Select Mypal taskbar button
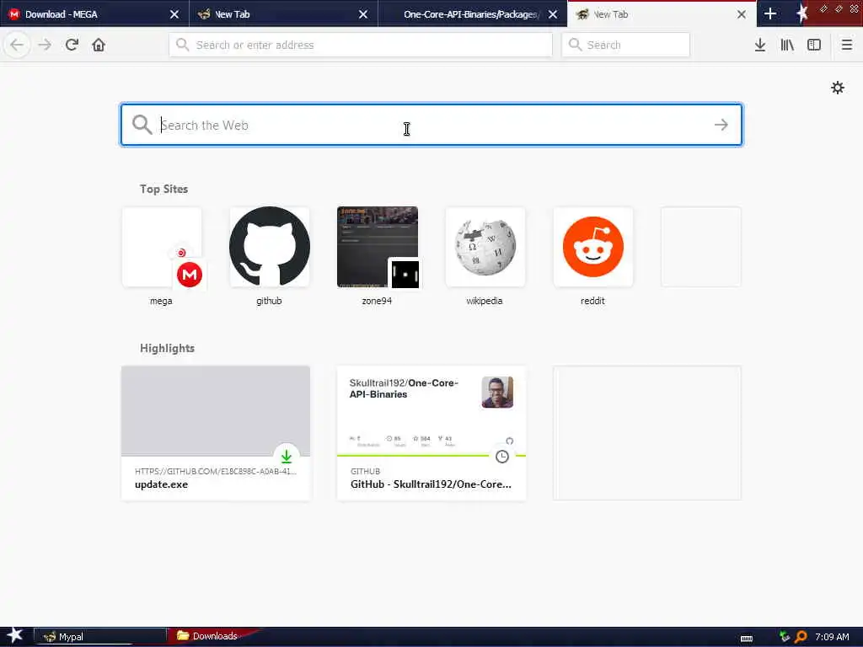Viewport: 863px width, 647px height. tap(100, 637)
